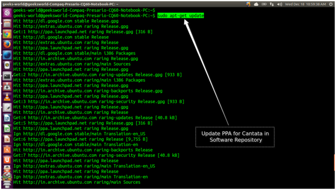The width and height of the screenshot is (336, 190).
Task: Click line 'dl.google.com stable/main i386 Packages'
Action: [75, 53]
